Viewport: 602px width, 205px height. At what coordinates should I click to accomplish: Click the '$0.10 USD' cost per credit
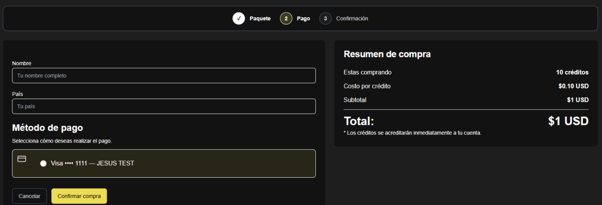click(x=573, y=86)
